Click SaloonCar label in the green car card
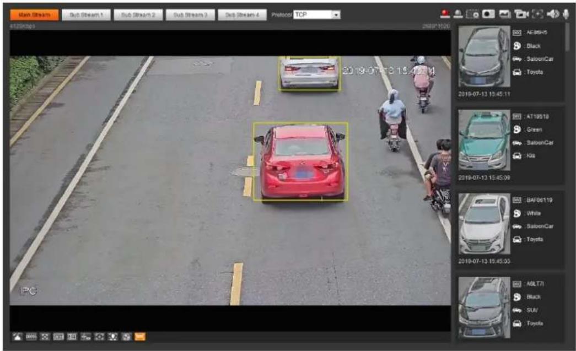Image resolution: width=576 pixels, height=351 pixels. (x=540, y=143)
